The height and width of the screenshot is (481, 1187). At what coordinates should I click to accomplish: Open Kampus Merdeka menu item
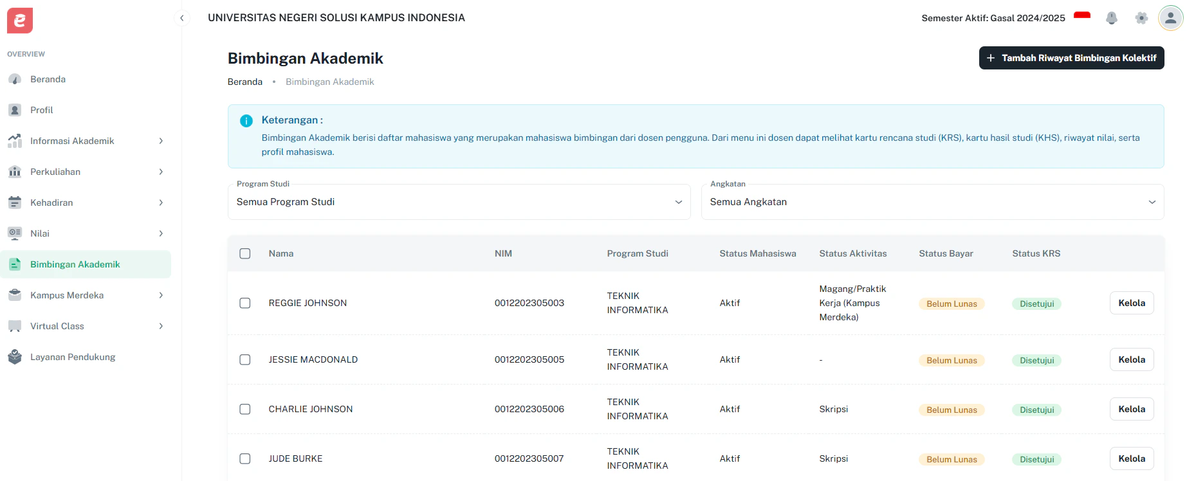click(86, 295)
